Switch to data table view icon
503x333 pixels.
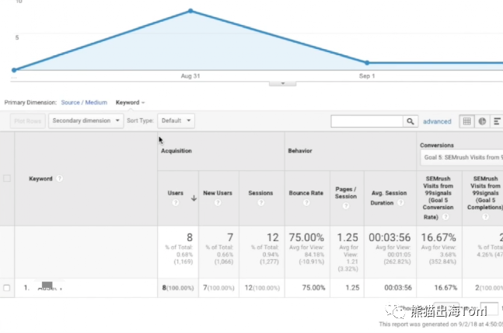pyautogui.click(x=466, y=121)
